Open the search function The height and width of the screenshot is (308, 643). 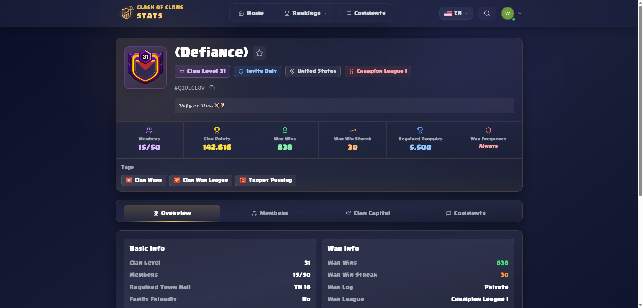coord(487,13)
